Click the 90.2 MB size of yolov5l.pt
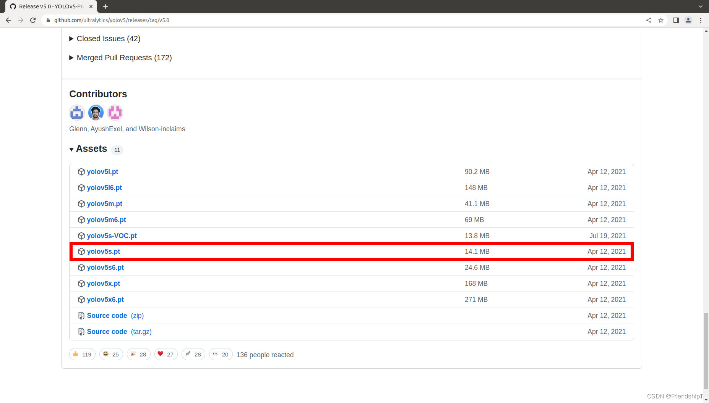709x403 pixels. click(x=477, y=172)
